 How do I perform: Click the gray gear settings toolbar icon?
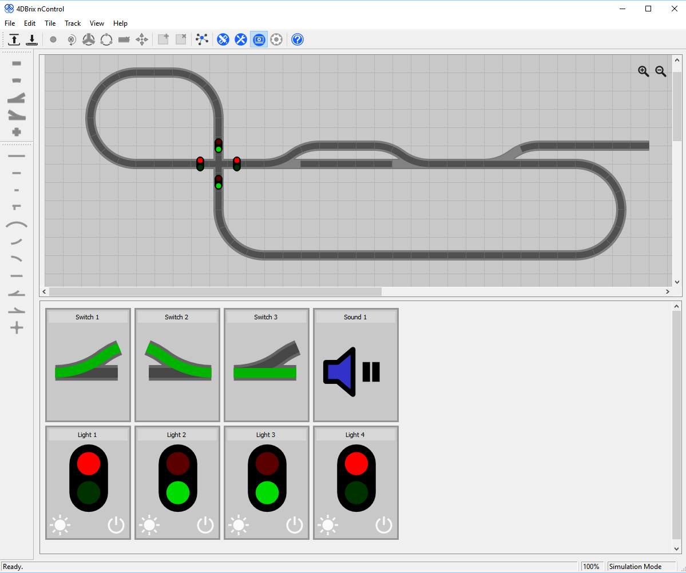pos(276,40)
